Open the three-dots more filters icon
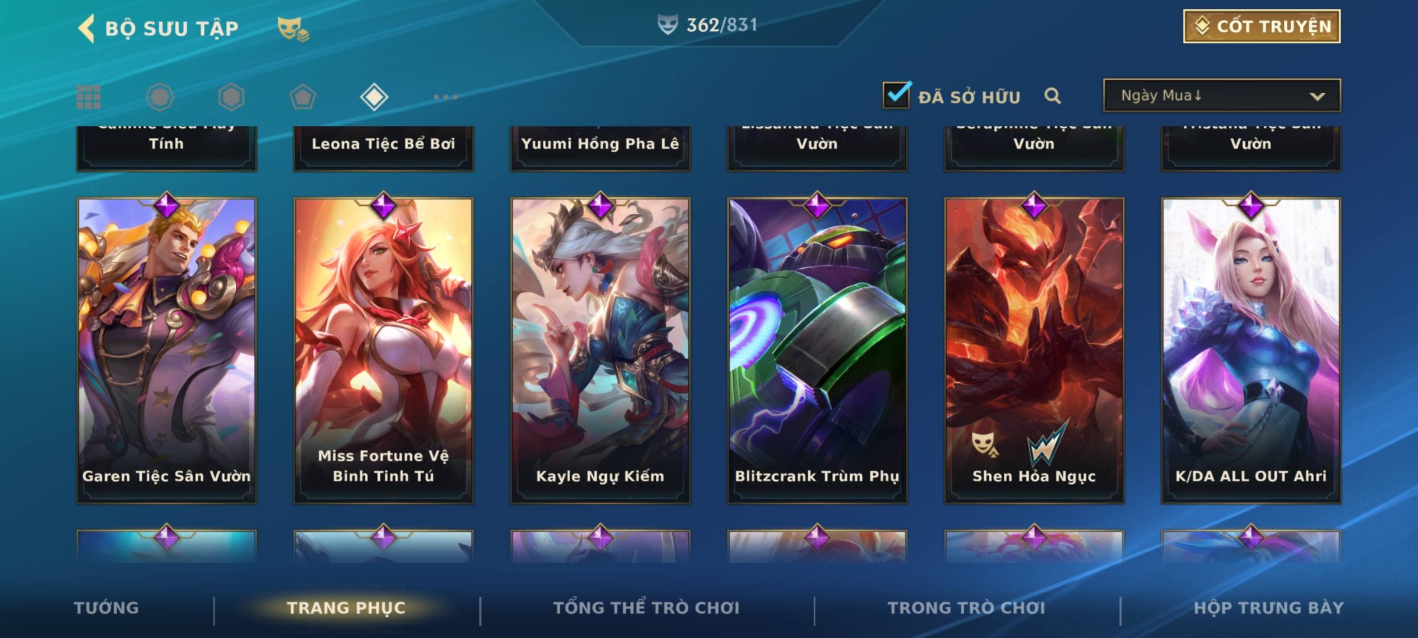This screenshot has height=638, width=1418. (445, 97)
